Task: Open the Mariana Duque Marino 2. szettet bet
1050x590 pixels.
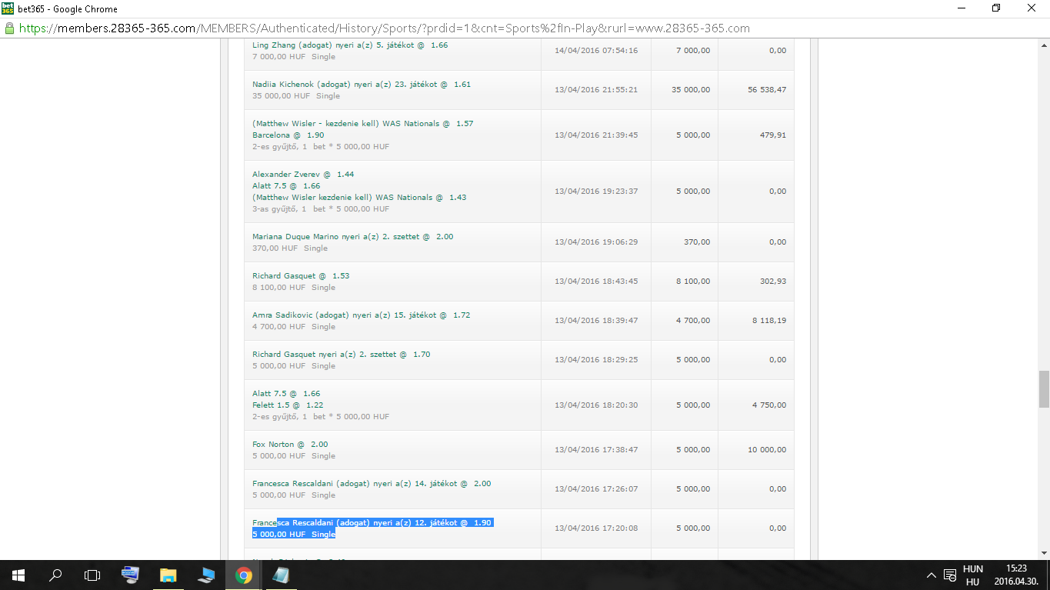Action: tap(353, 237)
